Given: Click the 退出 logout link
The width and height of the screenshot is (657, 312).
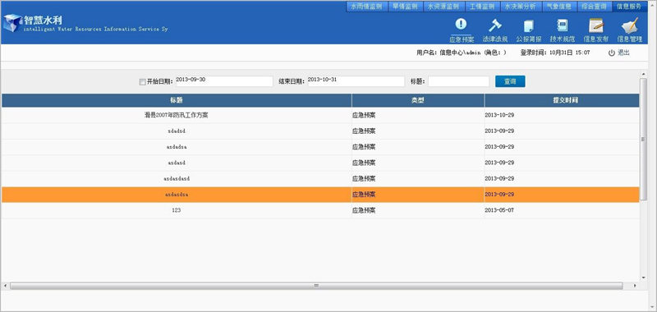Looking at the screenshot, I should (623, 53).
